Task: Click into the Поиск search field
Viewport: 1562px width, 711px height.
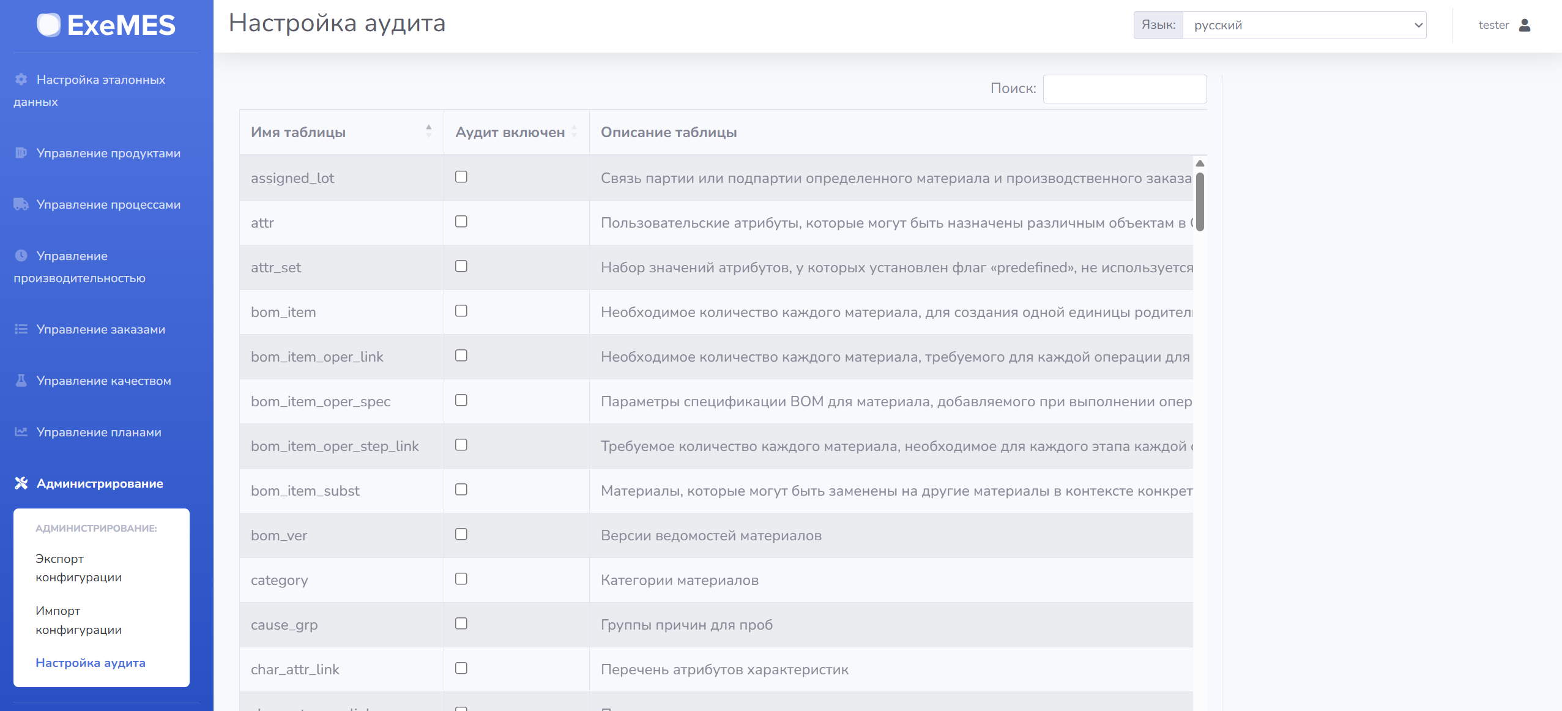Action: pos(1125,89)
